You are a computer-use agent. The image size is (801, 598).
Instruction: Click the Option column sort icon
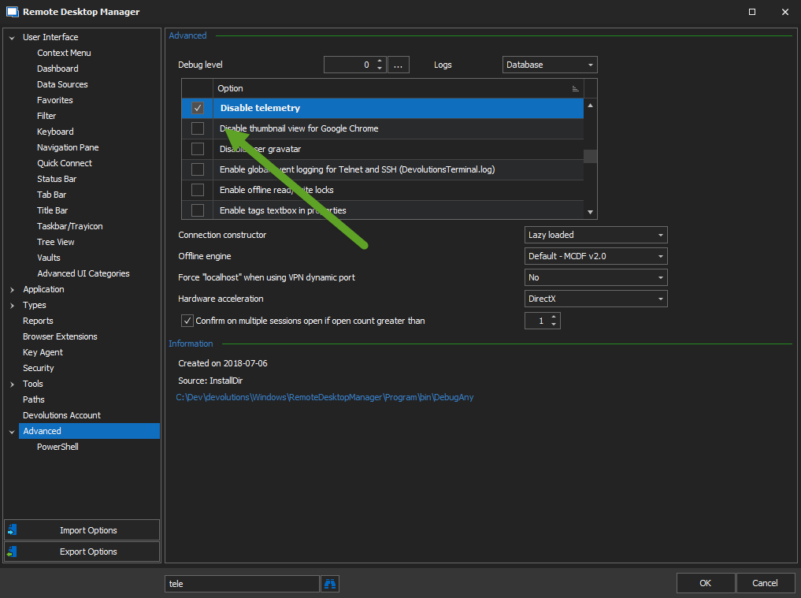point(575,88)
